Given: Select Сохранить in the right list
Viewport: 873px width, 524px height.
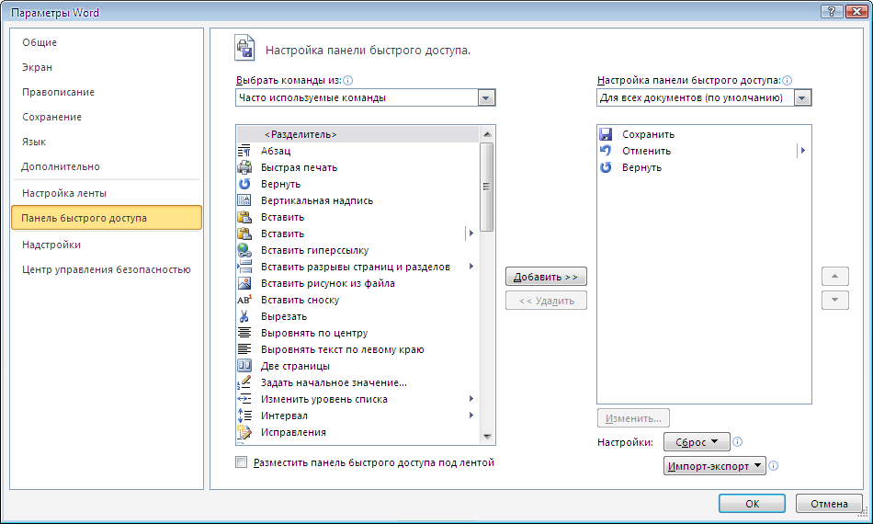Looking at the screenshot, I should 704,134.
